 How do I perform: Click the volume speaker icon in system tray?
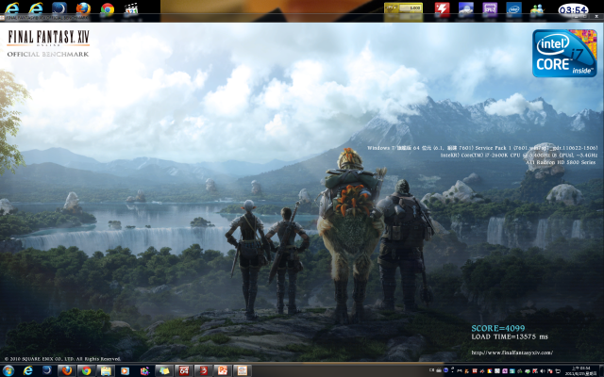[x=543, y=370]
